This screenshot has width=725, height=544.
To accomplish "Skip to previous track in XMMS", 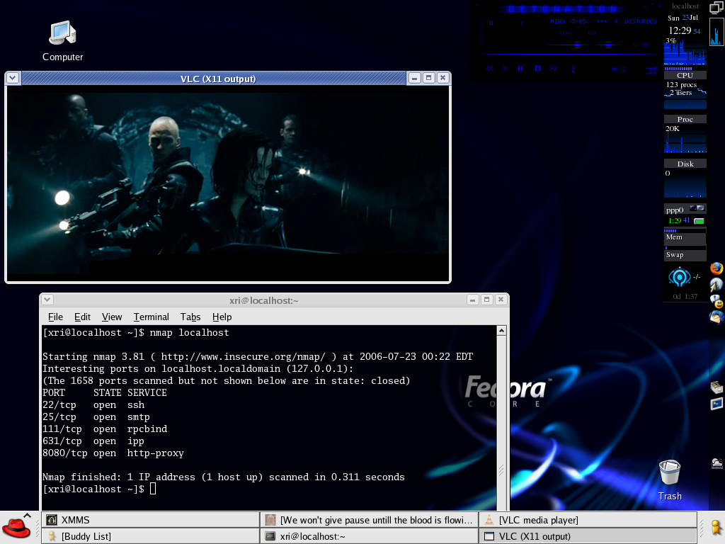I will click(490, 69).
